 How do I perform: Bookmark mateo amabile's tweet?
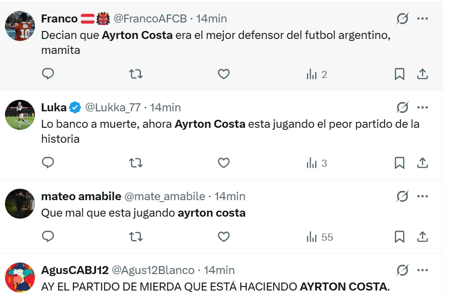click(x=400, y=237)
